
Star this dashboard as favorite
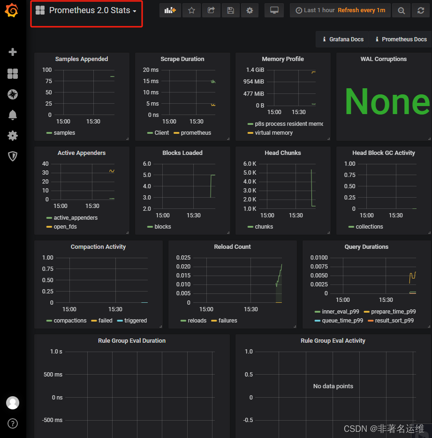point(191,10)
